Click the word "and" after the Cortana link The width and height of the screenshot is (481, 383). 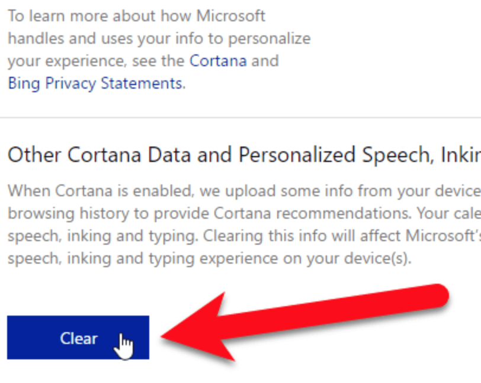pyautogui.click(x=265, y=61)
